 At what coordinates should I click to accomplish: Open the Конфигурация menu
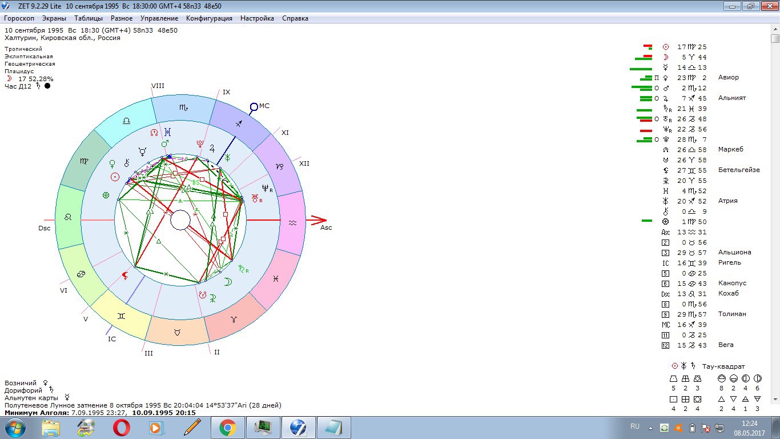coord(209,18)
